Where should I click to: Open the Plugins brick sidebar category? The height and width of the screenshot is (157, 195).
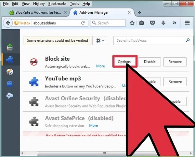click(10, 84)
